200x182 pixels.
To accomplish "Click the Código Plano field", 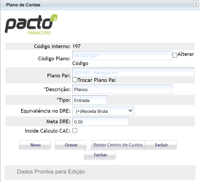I will coord(122,56).
